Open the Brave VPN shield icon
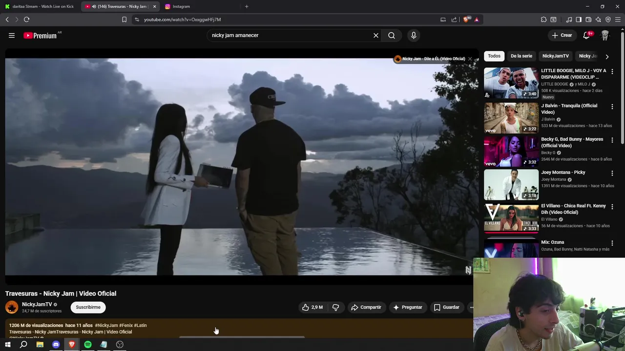Screen dimensions: 625x351 click(x=608, y=19)
